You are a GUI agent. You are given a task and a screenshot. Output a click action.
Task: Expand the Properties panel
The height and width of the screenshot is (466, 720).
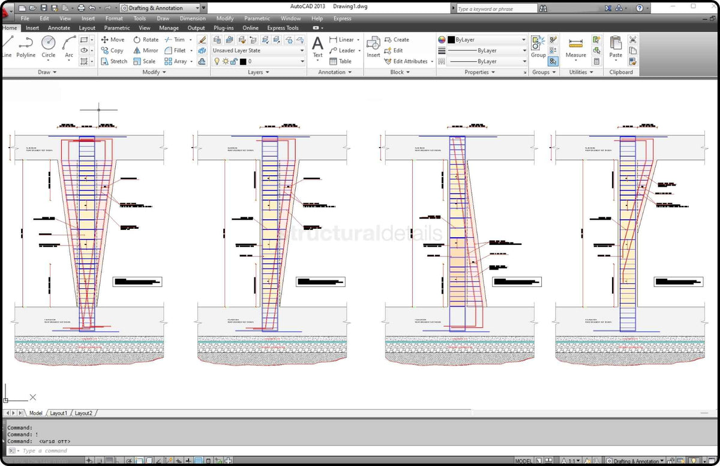[480, 72]
